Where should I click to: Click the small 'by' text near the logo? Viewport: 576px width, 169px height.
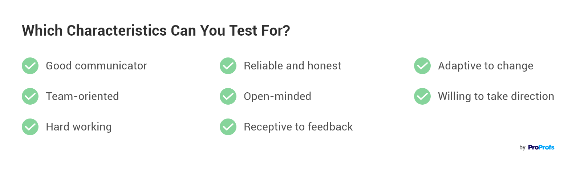(x=522, y=148)
